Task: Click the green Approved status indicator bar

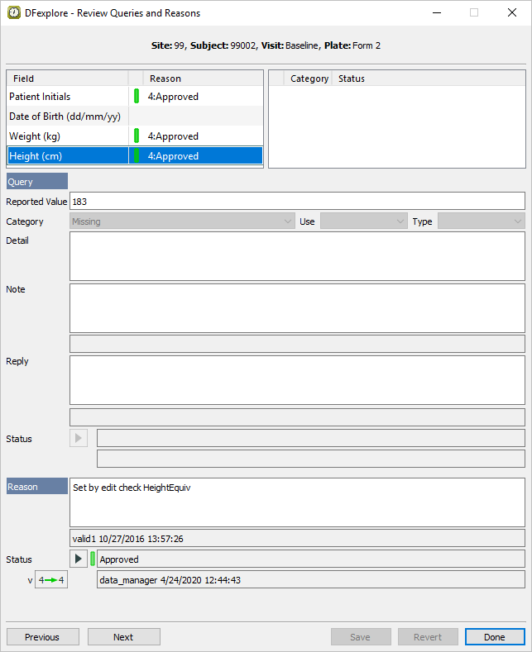Action: 93,559
